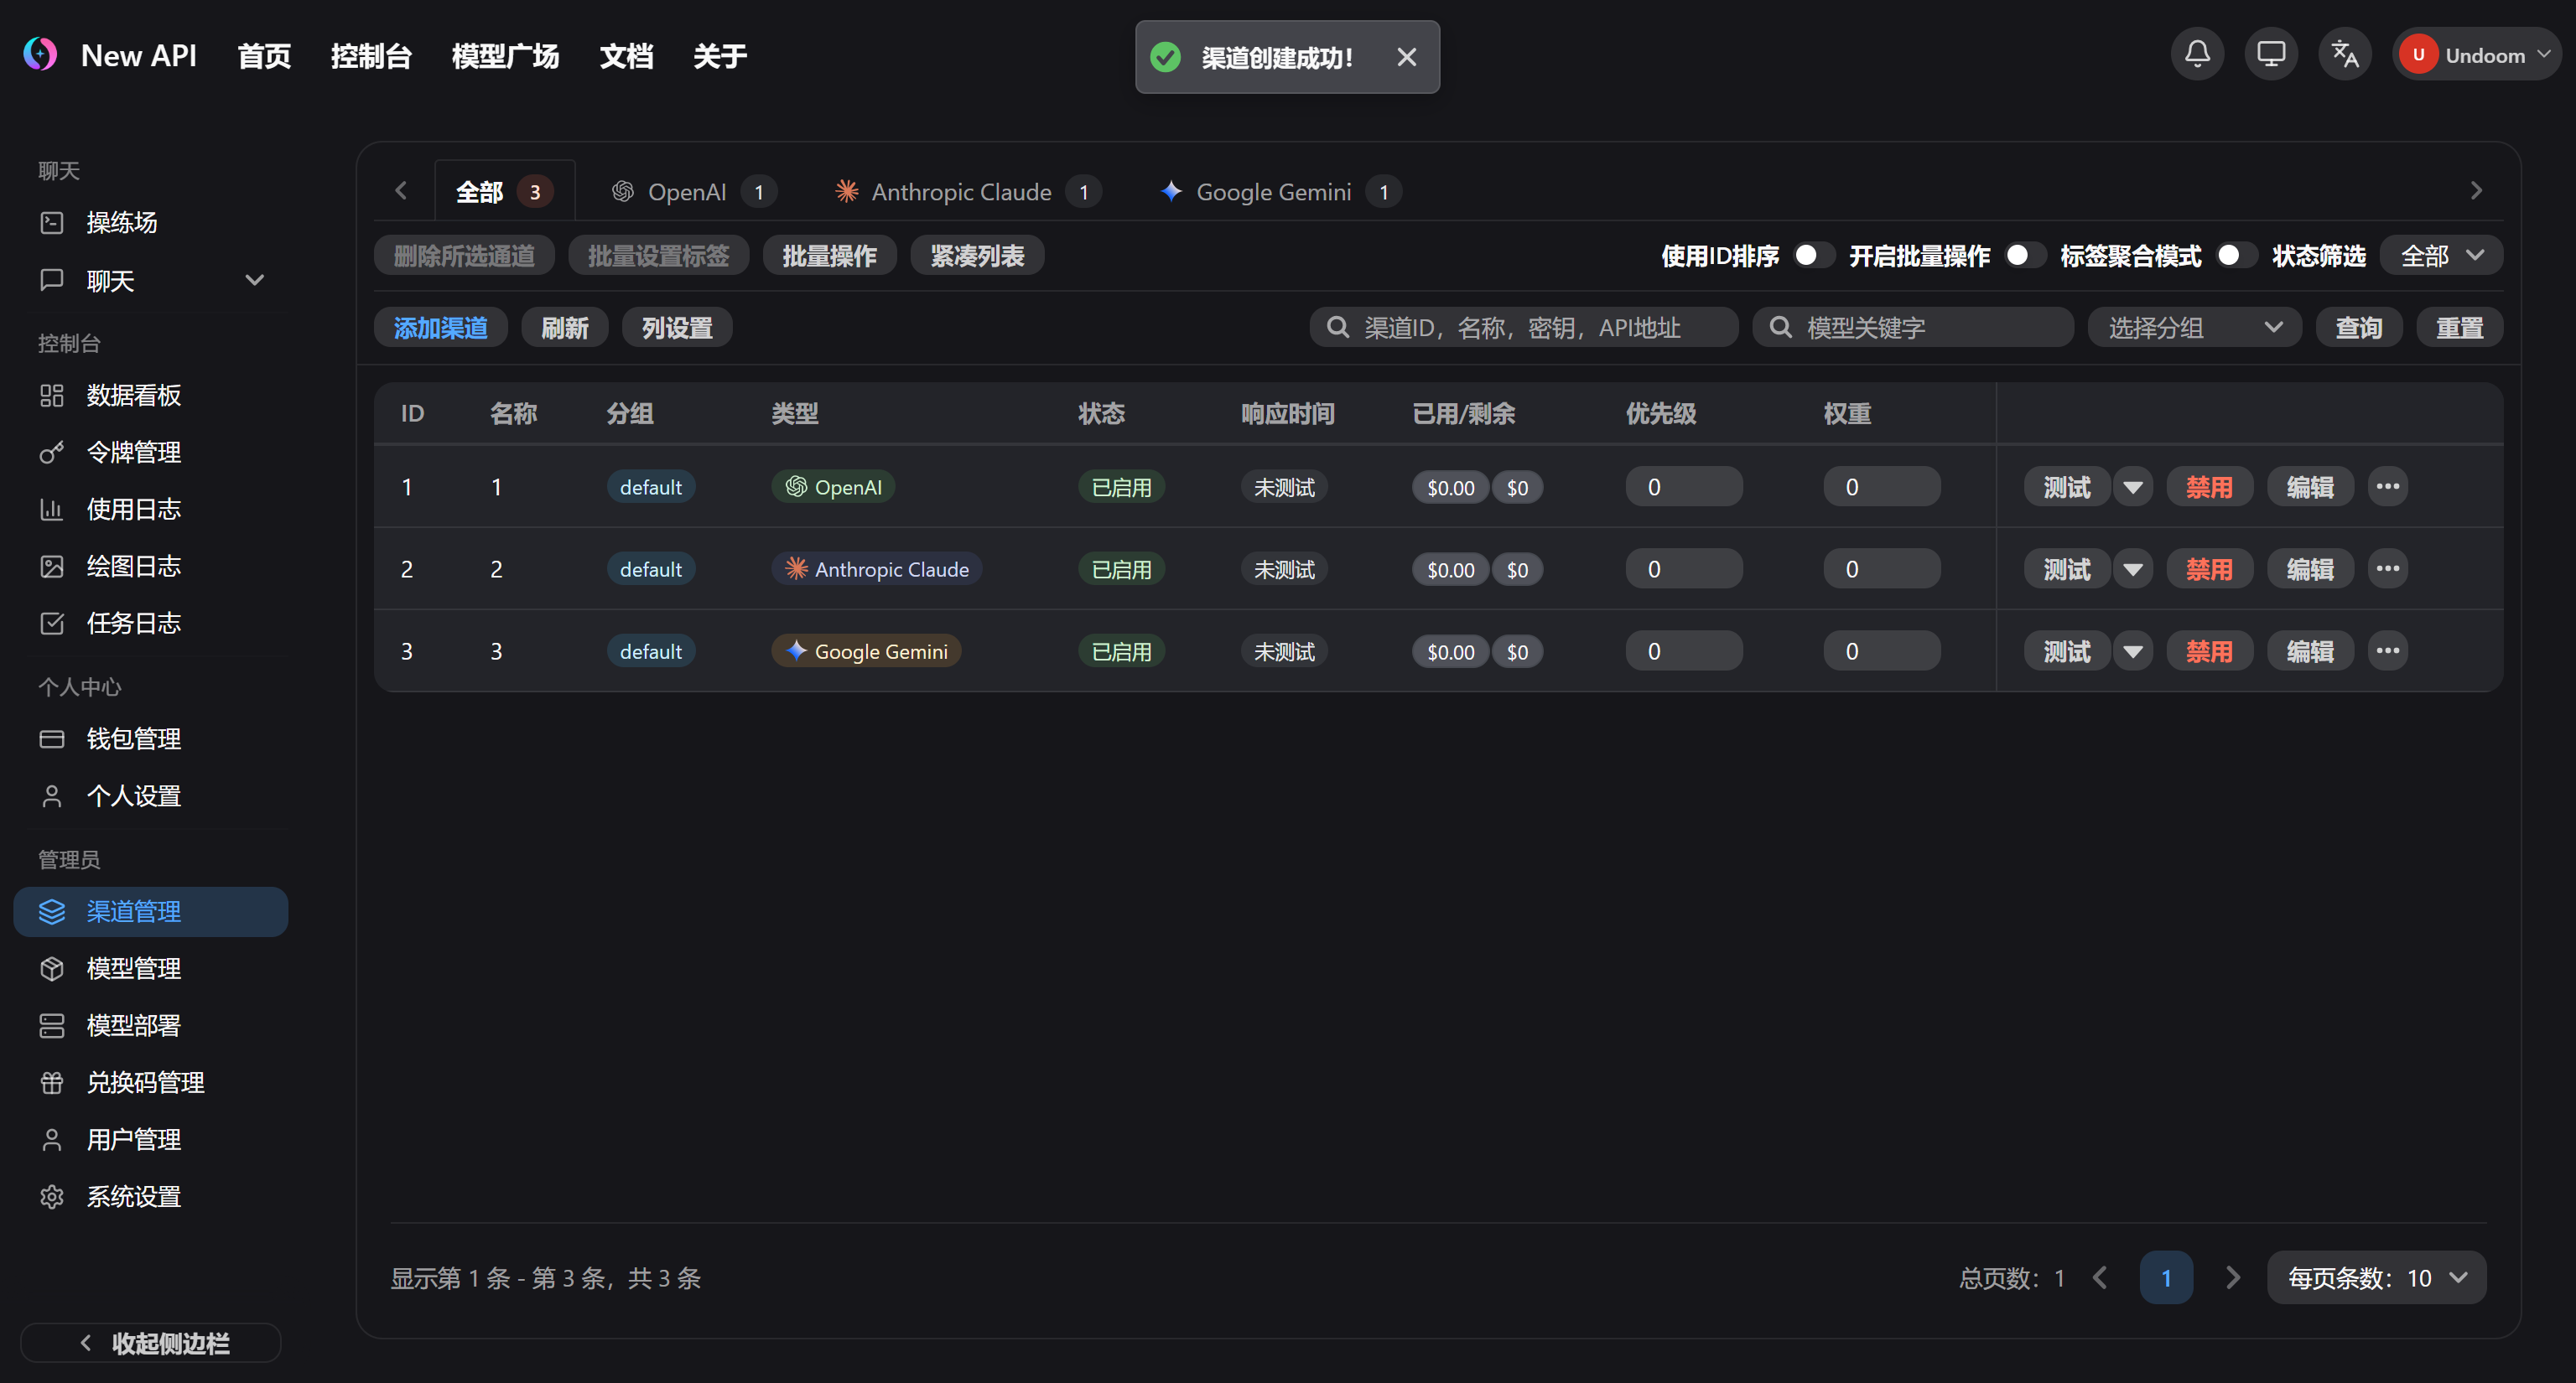Viewport: 2576px width, 1383px height.
Task: Enable the 开启批量操作 switch
Action: (2024, 256)
